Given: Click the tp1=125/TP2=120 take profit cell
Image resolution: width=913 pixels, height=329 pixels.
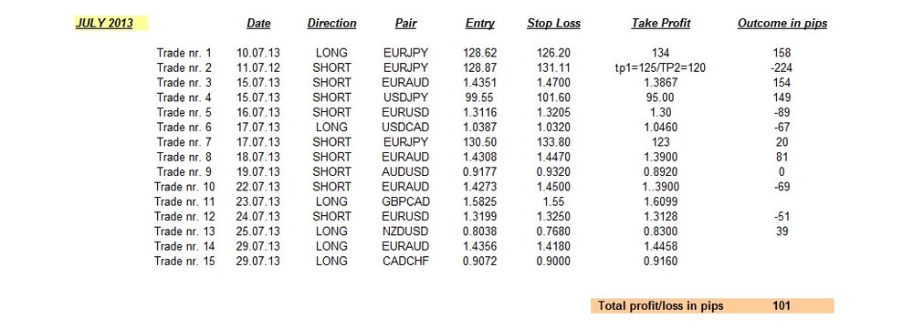Looking at the screenshot, I should tap(661, 68).
